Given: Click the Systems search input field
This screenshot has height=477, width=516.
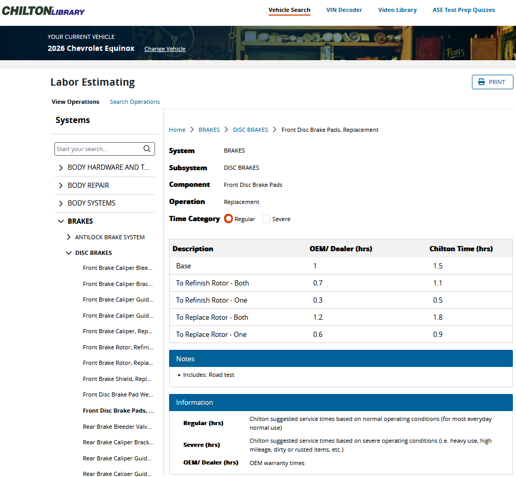Looking at the screenshot, I should (x=99, y=149).
